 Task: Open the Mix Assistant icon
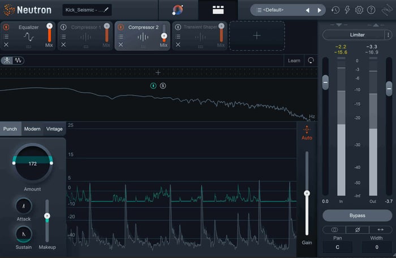(x=178, y=10)
